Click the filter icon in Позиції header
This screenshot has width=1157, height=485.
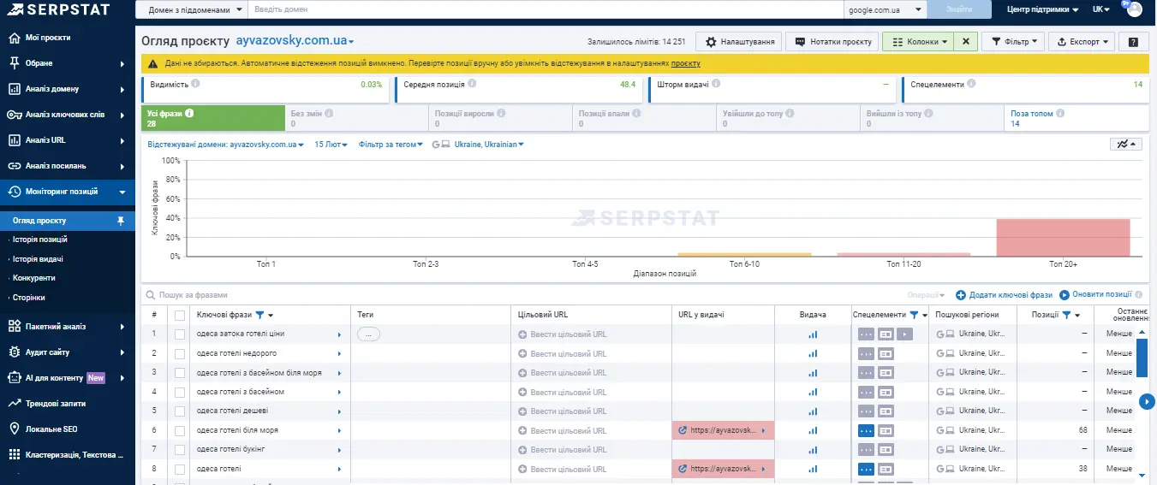click(1066, 316)
